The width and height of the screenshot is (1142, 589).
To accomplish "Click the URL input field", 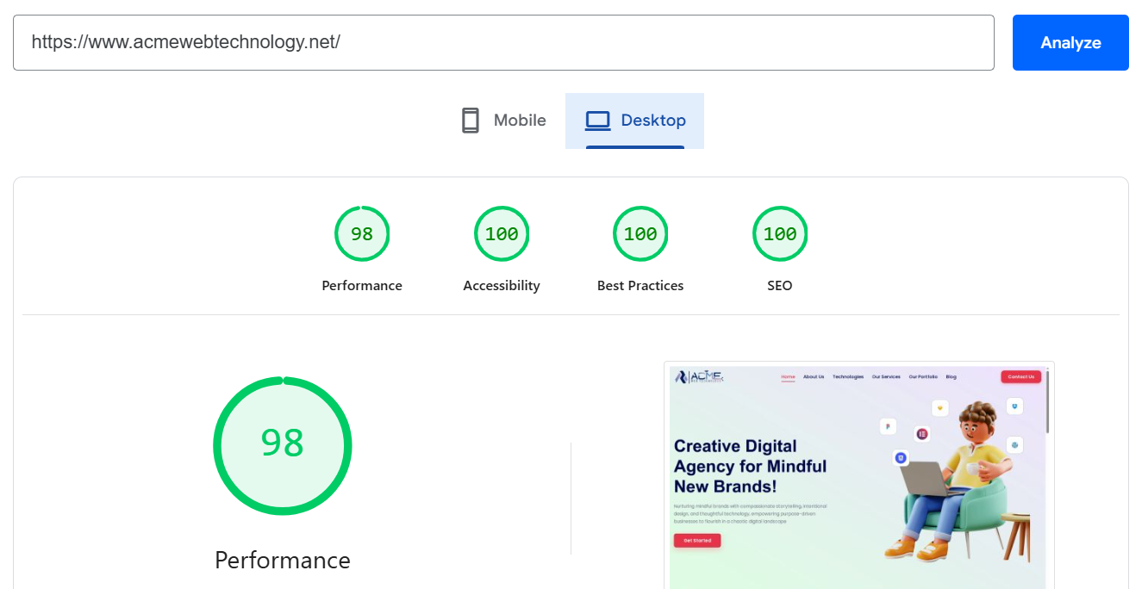I will point(504,42).
